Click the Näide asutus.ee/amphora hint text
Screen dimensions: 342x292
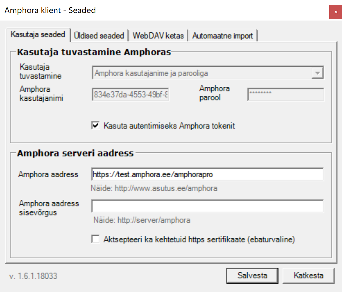pyautogui.click(x=154, y=188)
